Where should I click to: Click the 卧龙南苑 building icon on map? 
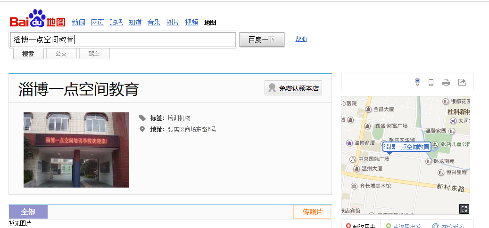tap(429, 161)
